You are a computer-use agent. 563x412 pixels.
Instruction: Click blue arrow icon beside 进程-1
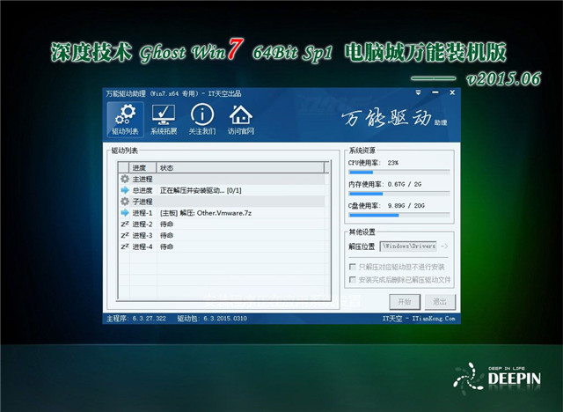tap(125, 213)
